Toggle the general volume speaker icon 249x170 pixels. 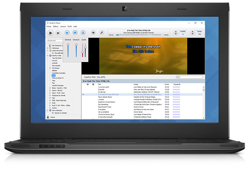67,33
